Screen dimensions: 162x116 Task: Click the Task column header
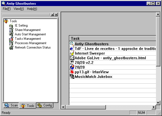coord(112,38)
